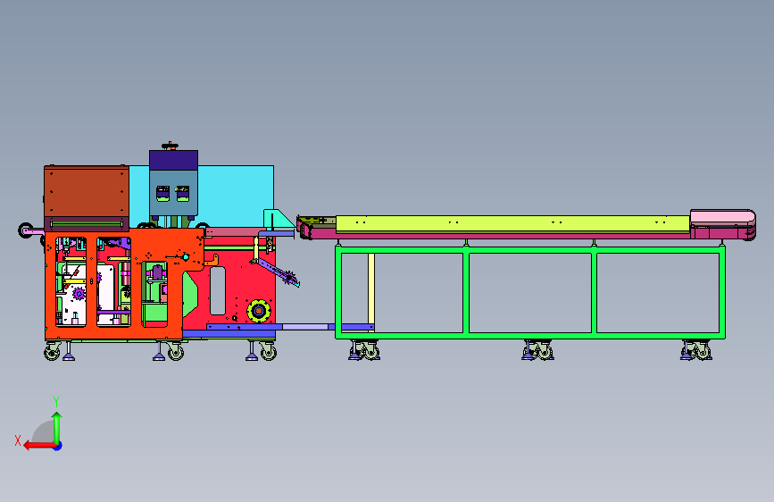Select the orange front frame panel
This screenshot has width=774, height=502.
pos(124,284)
